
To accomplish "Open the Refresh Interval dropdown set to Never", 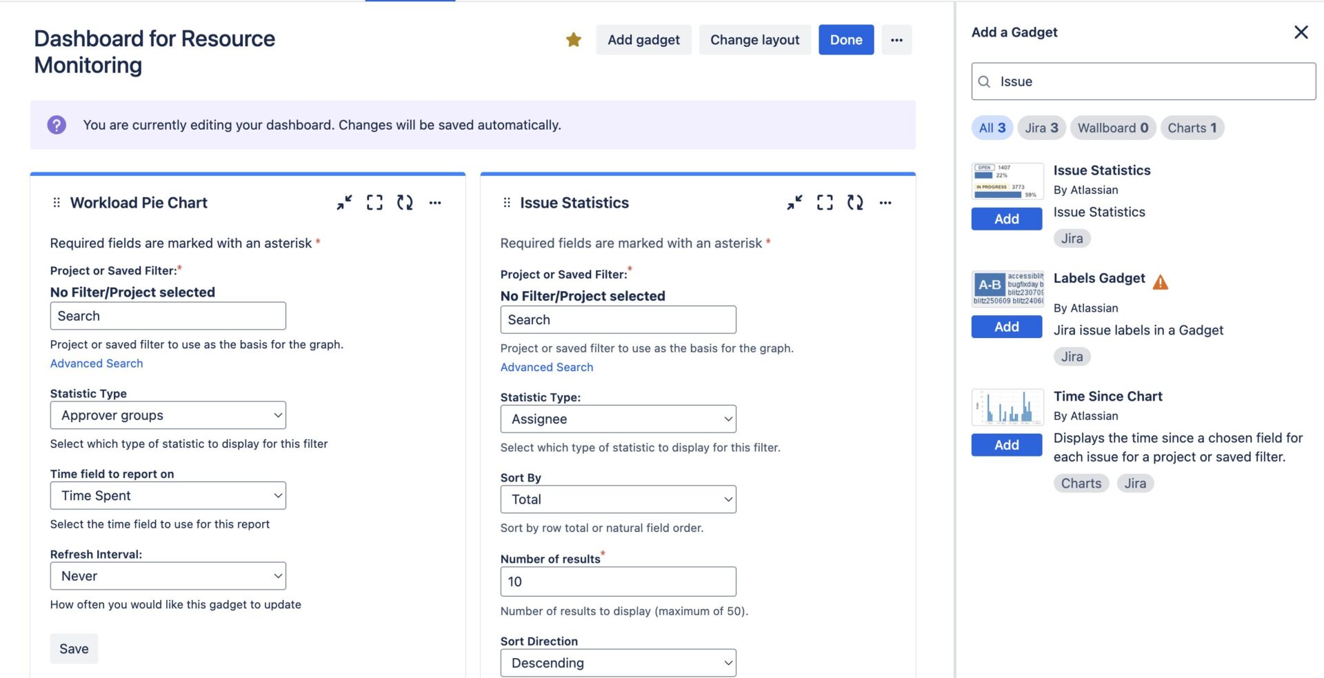I will pyautogui.click(x=168, y=575).
